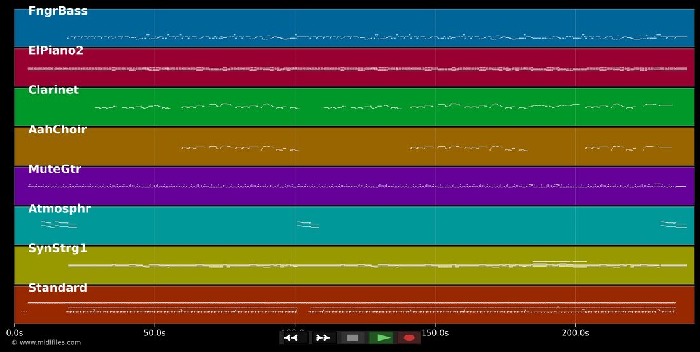Click the 50.0s time axis label
This screenshot has width=700, height=352.
coord(155,333)
